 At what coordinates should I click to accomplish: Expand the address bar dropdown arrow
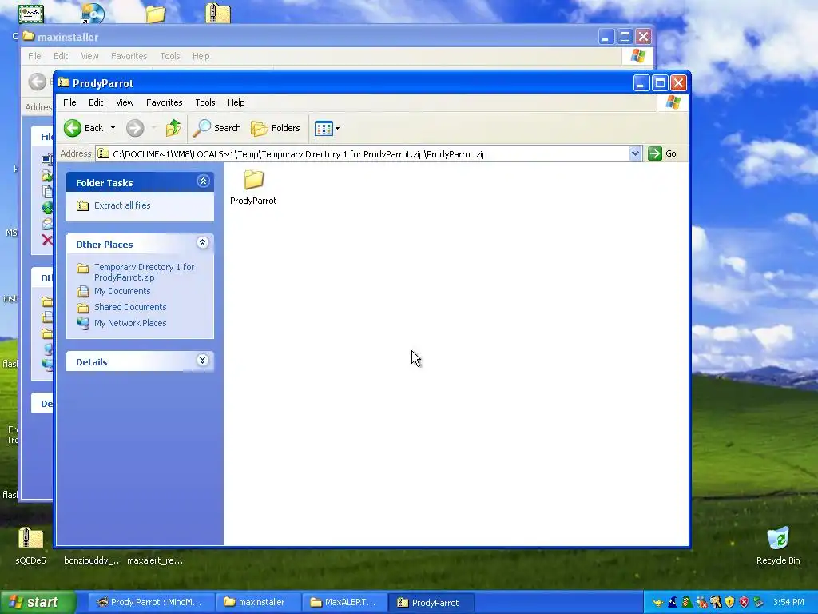(x=635, y=154)
